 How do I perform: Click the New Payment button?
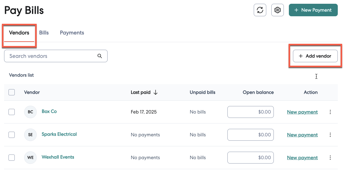(x=313, y=10)
